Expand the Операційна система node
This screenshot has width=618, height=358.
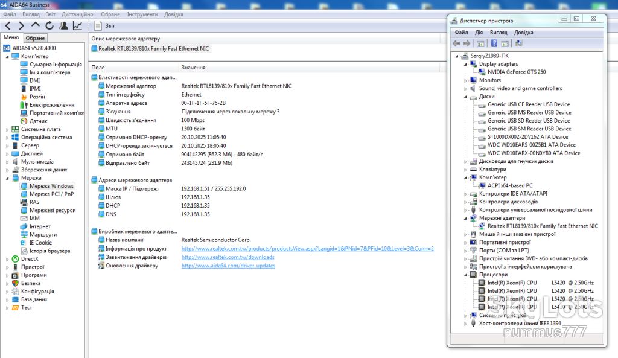tap(7, 138)
